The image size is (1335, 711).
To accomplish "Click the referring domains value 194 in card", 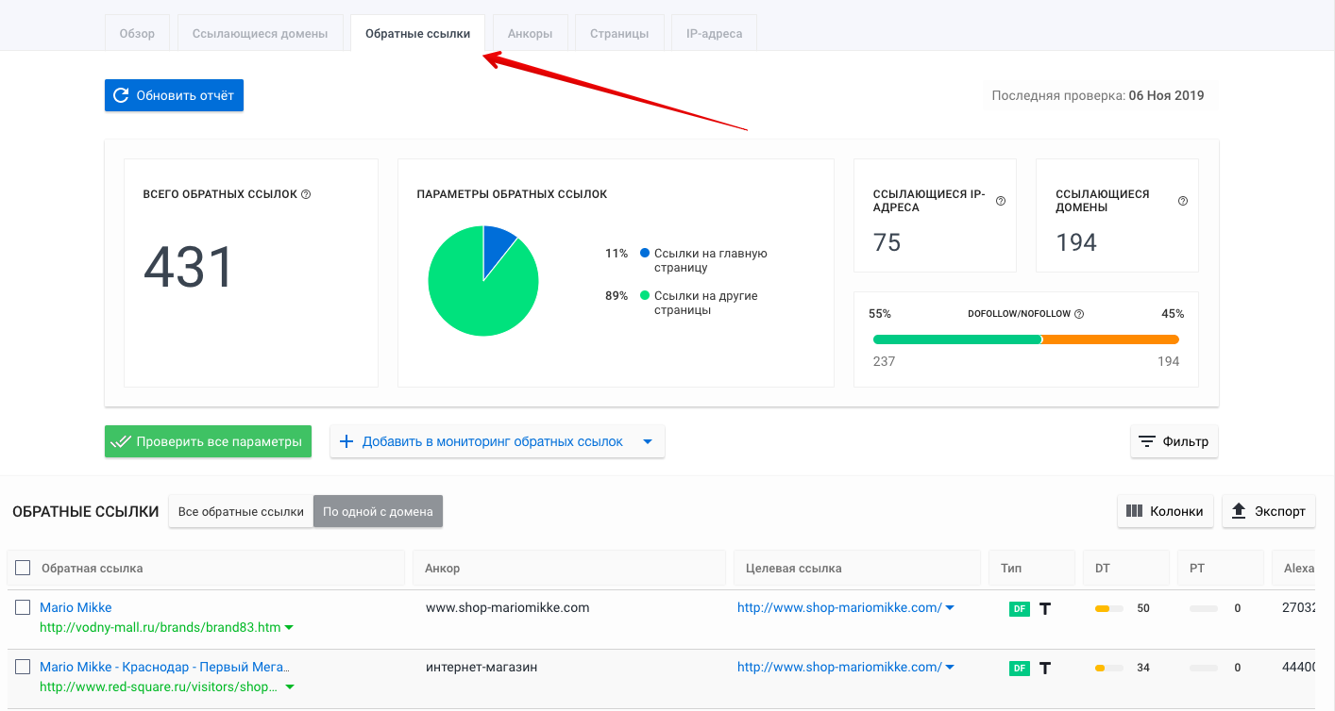I will (1076, 242).
